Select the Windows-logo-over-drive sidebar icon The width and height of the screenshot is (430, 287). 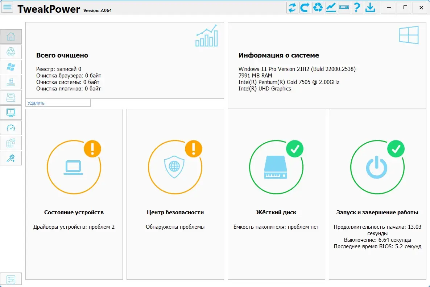click(11, 82)
